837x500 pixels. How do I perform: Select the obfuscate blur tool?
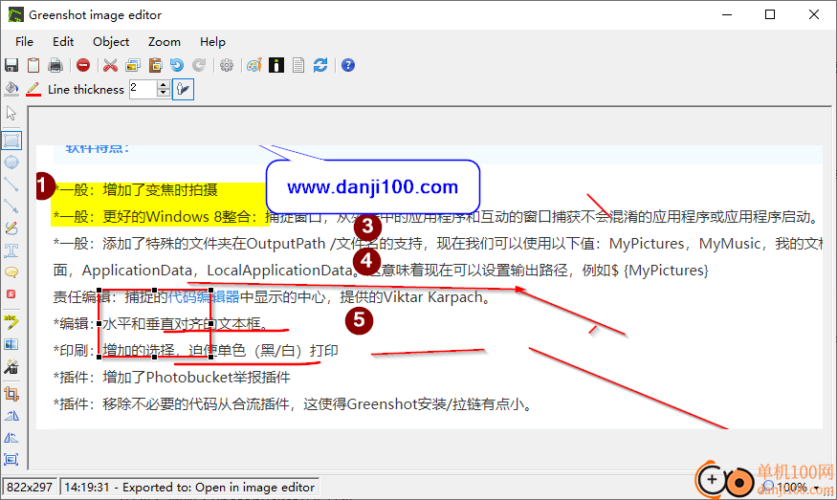(x=11, y=344)
